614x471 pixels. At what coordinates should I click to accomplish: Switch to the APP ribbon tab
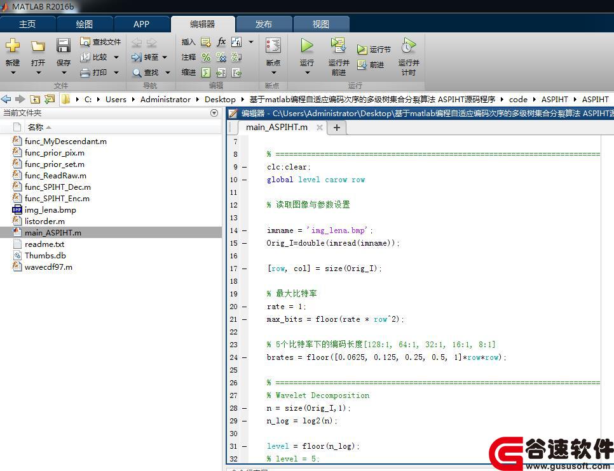coord(141,24)
